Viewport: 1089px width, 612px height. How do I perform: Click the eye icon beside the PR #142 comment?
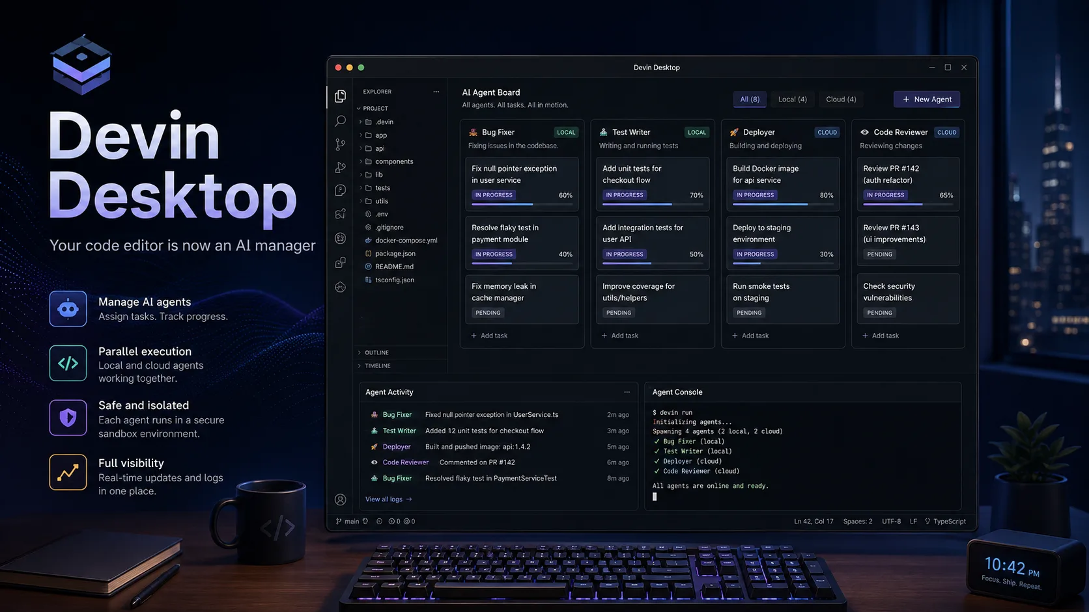375,462
